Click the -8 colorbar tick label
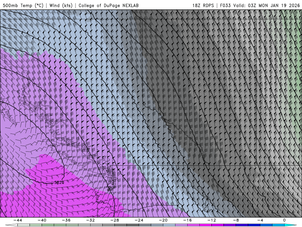This screenshot has width=302, height=227. click(x=236, y=220)
